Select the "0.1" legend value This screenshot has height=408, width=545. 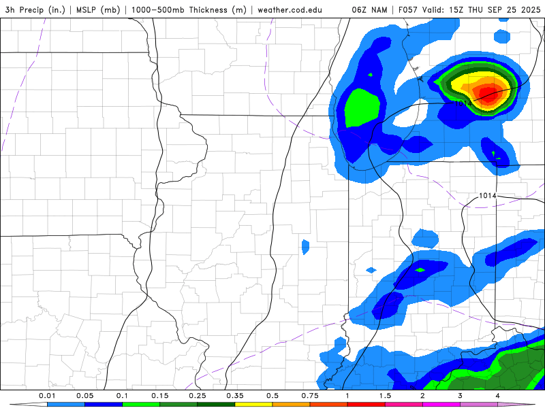coord(122,396)
